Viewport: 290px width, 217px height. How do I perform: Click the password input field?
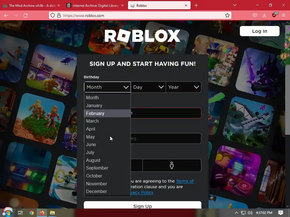[166, 138]
